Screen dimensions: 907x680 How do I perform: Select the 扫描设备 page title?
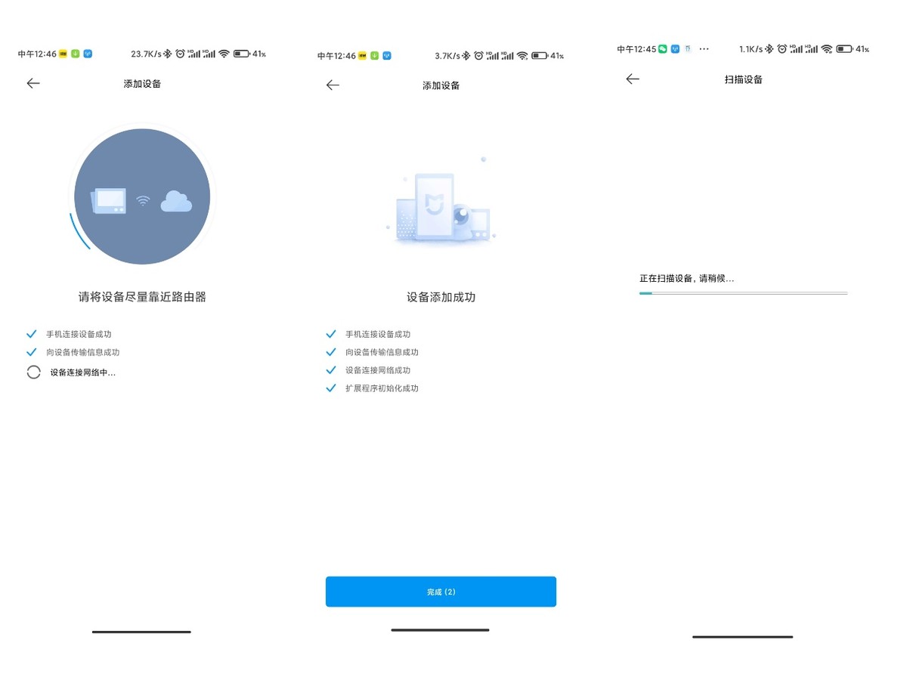[742, 79]
